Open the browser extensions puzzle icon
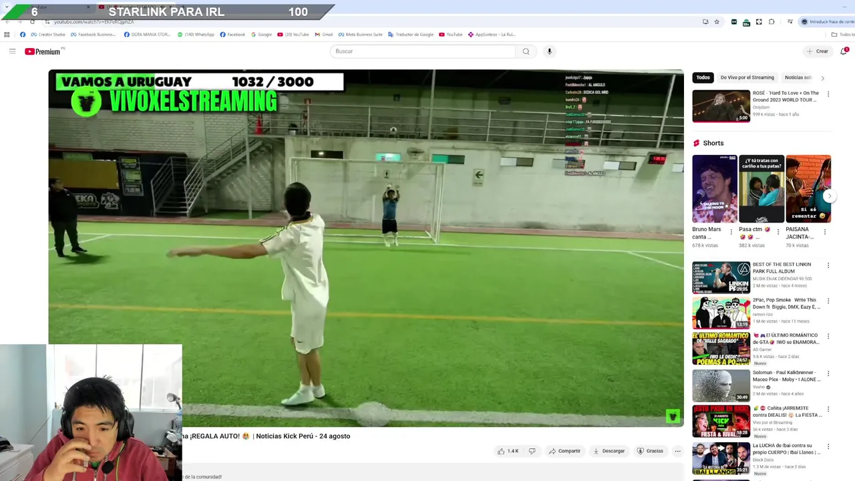The width and height of the screenshot is (855, 481). coord(772,21)
